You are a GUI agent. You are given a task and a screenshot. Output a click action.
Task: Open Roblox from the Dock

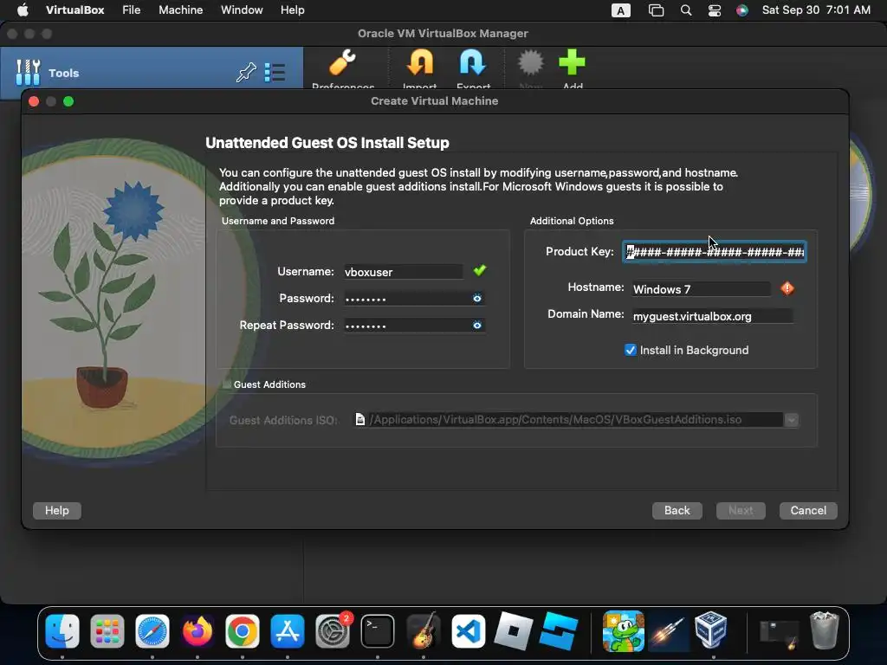(x=513, y=630)
